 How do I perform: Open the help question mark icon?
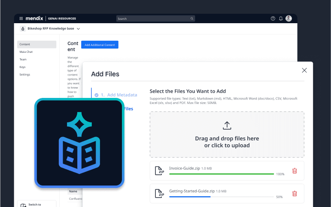point(273,18)
